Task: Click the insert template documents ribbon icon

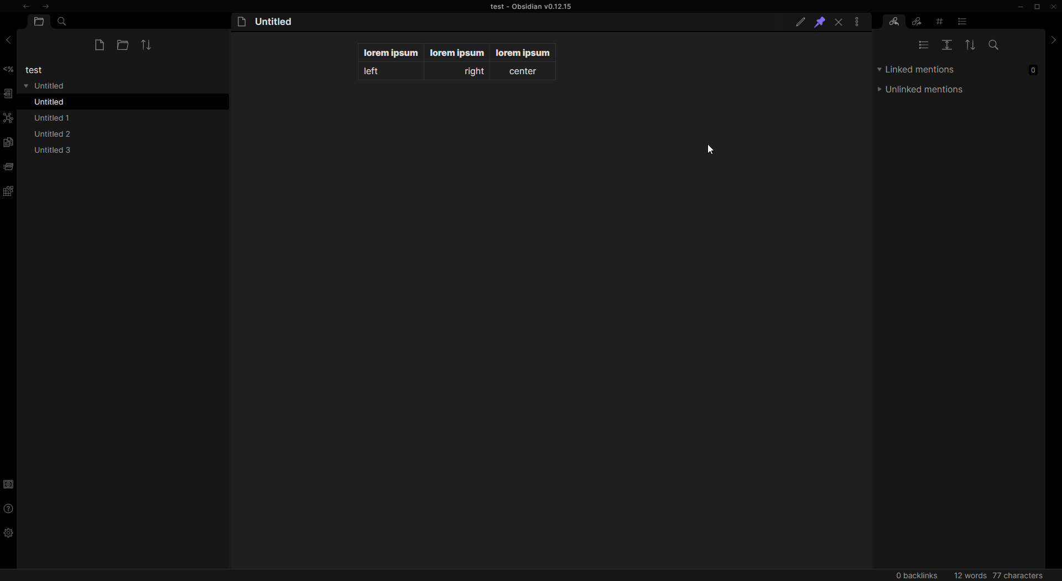Action: pos(8,142)
